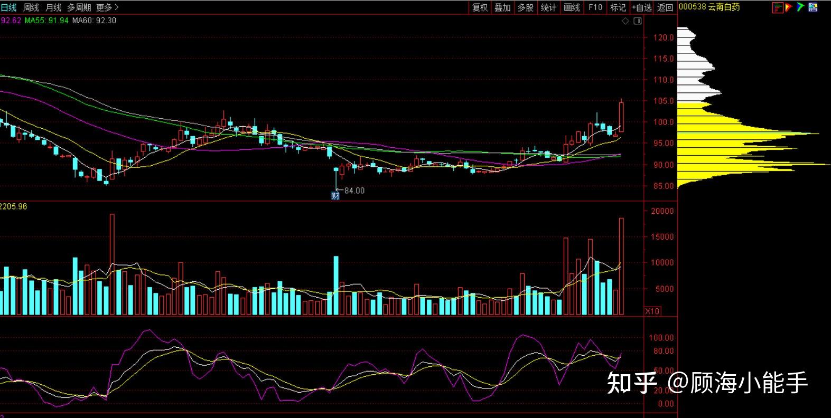831x418 pixels.
Task: Click the 20000 volume axis label
Action: pos(662,211)
